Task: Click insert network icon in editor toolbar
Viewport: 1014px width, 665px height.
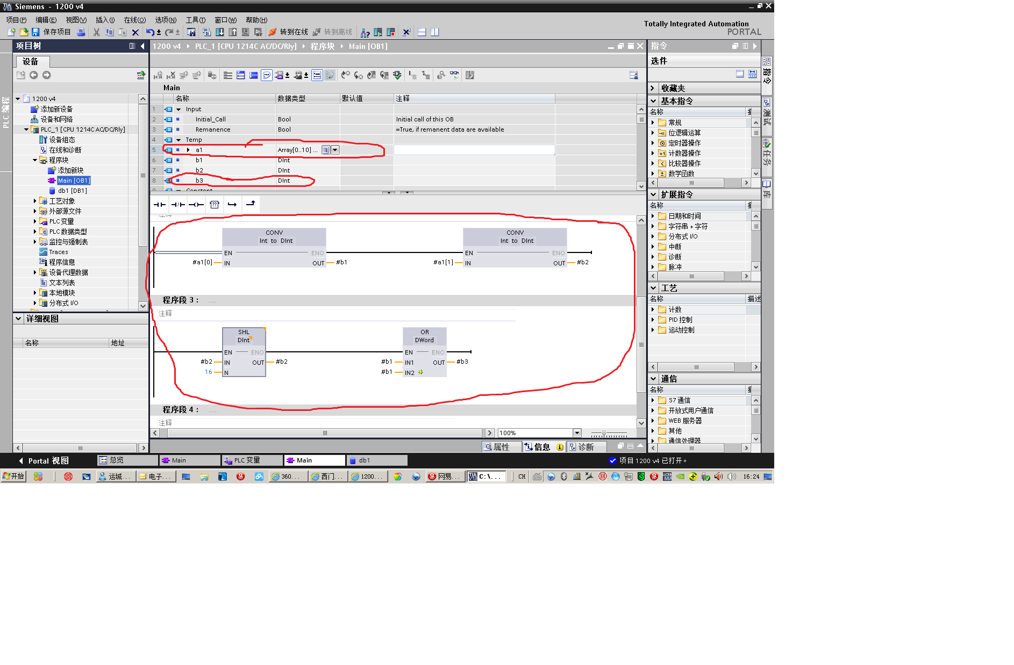Action: pyautogui.click(x=158, y=75)
